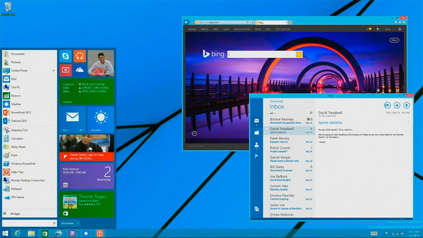This screenshot has width=423, height=238.
Task: Open Recycle Bin on the desktop
Action: point(8,8)
